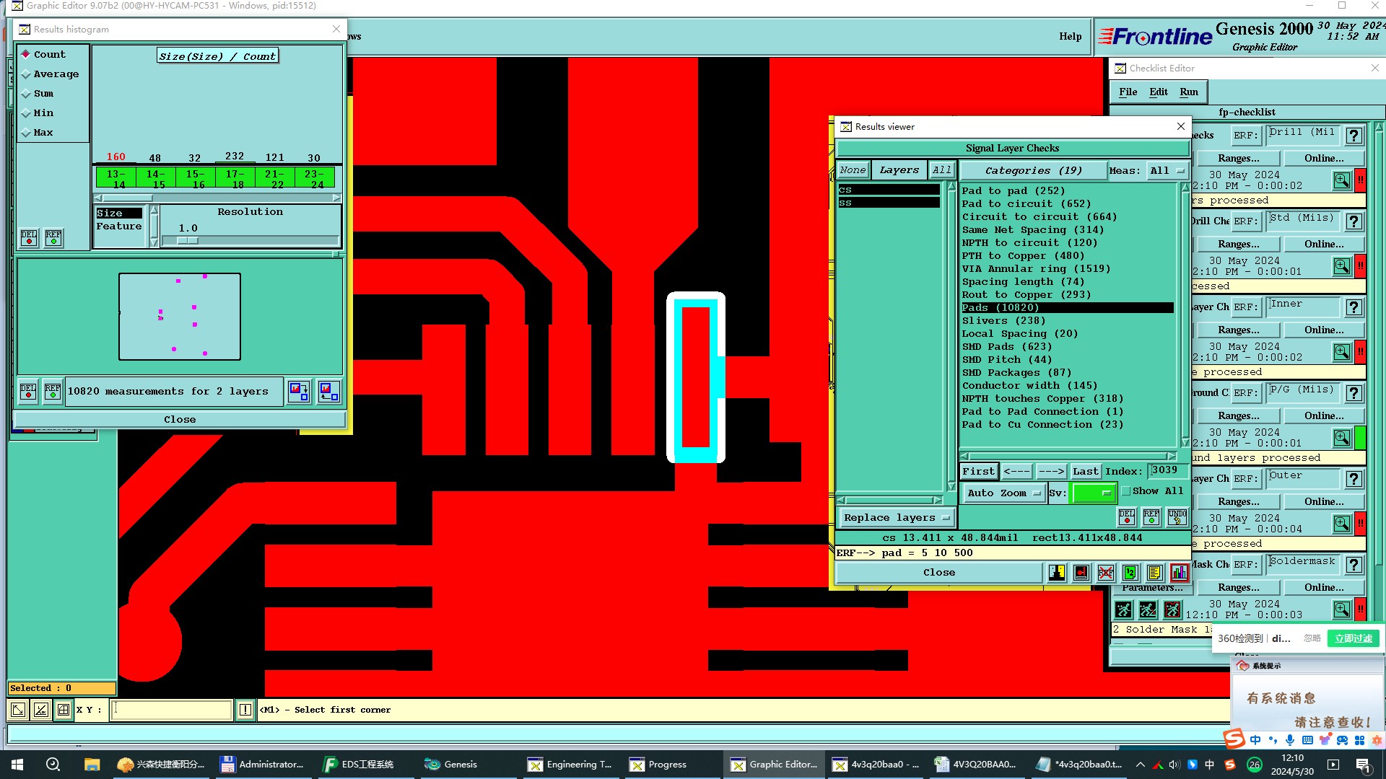This screenshot has width=1386, height=779.
Task: Click the REF icon in Results viewer
Action: click(x=1152, y=516)
